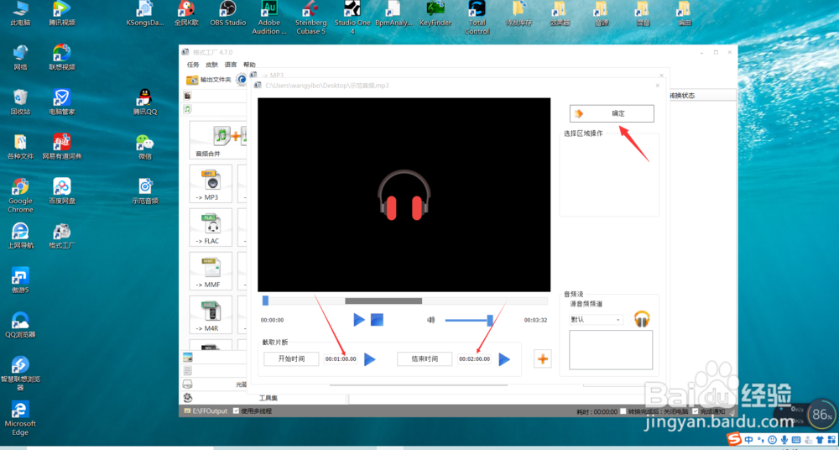Open the 皮肤 menu
The height and width of the screenshot is (450, 839).
pyautogui.click(x=212, y=65)
